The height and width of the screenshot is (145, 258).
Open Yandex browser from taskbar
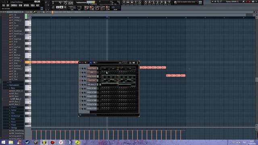pos(61,142)
